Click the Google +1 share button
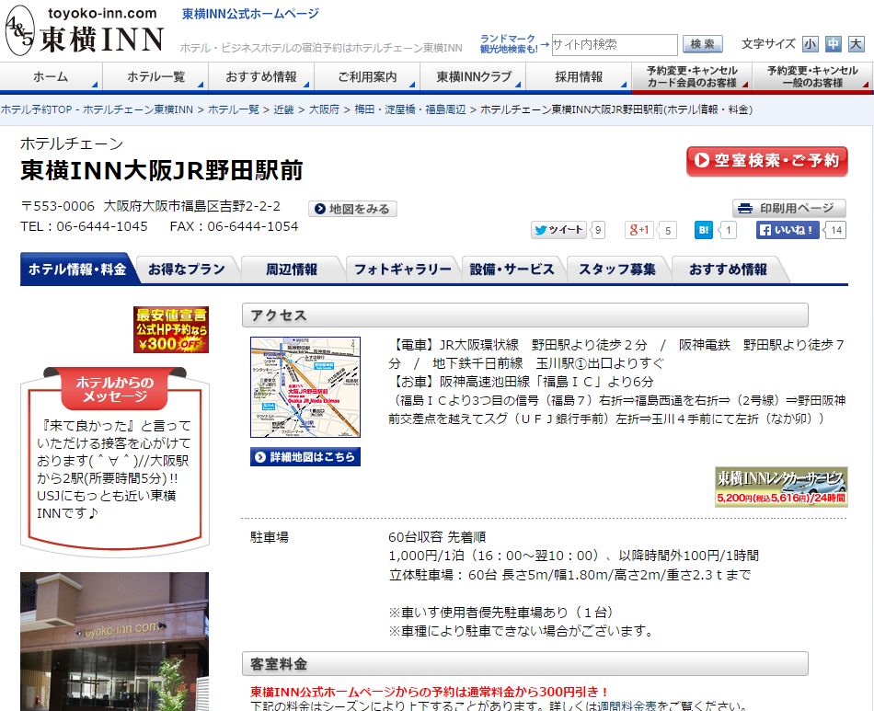Image resolution: width=874 pixels, height=711 pixels. [638, 230]
